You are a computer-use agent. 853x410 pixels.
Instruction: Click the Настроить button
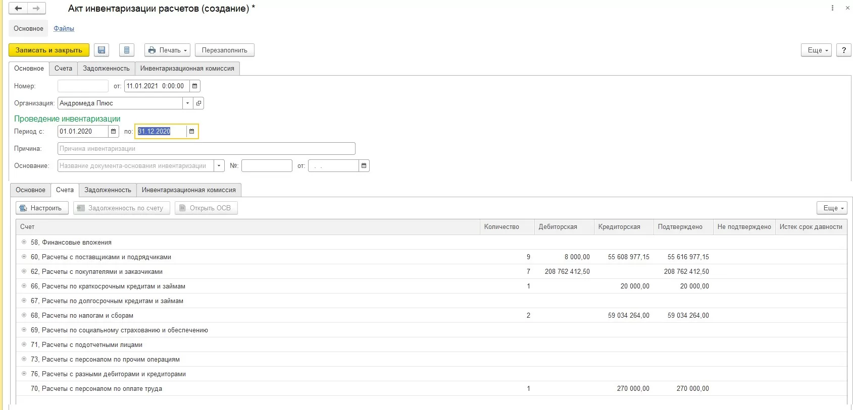click(42, 208)
